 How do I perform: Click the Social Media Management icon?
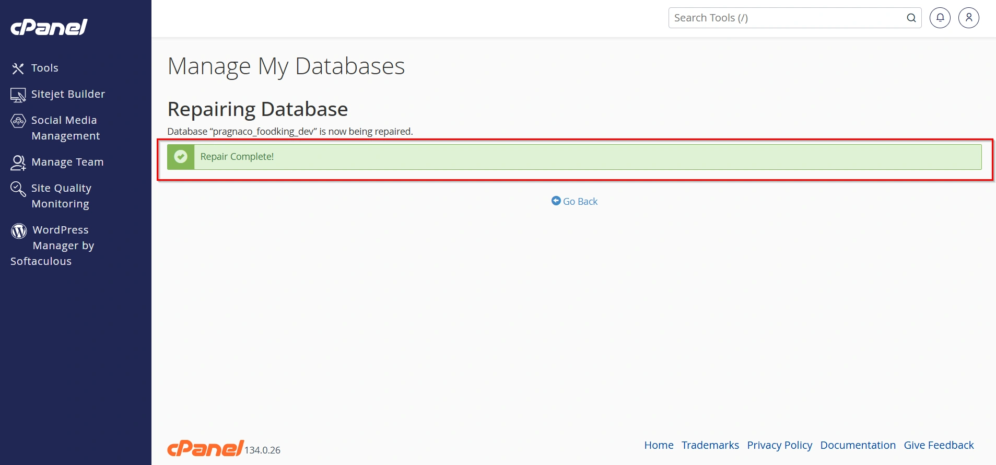(18, 121)
